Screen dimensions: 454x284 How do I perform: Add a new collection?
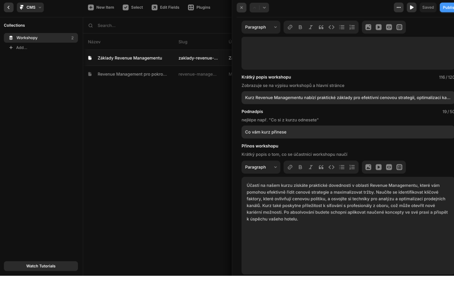(x=18, y=48)
